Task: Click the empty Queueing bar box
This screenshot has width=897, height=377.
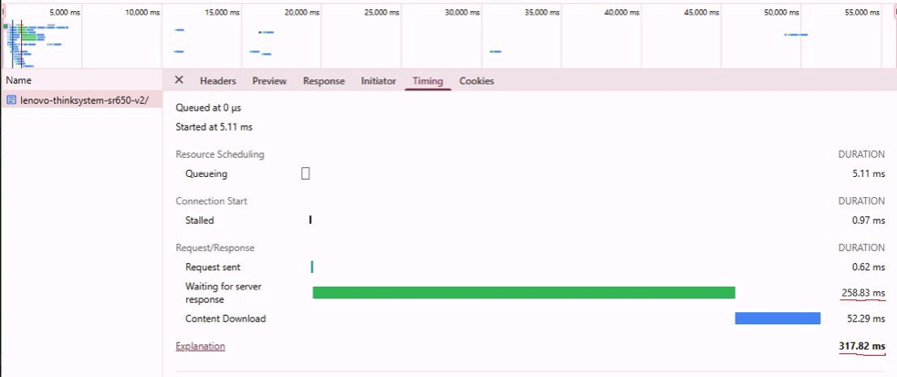Action: coord(306,173)
